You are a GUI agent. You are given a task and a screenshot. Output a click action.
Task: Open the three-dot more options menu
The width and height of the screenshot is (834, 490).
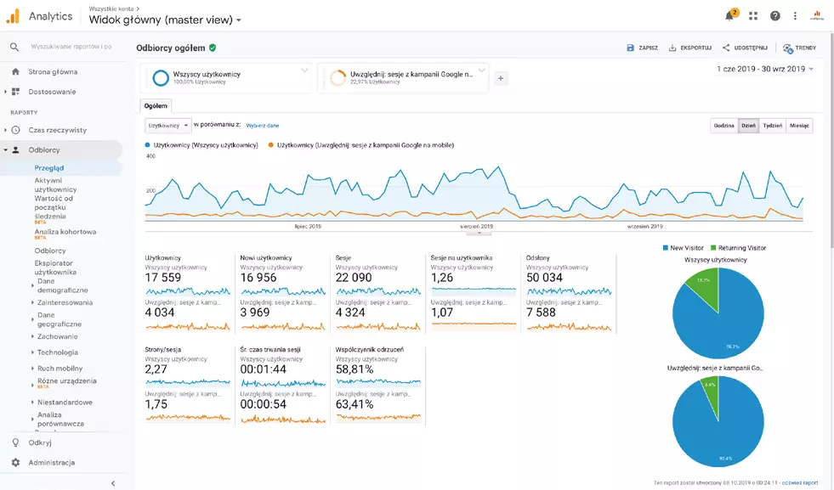[795, 16]
